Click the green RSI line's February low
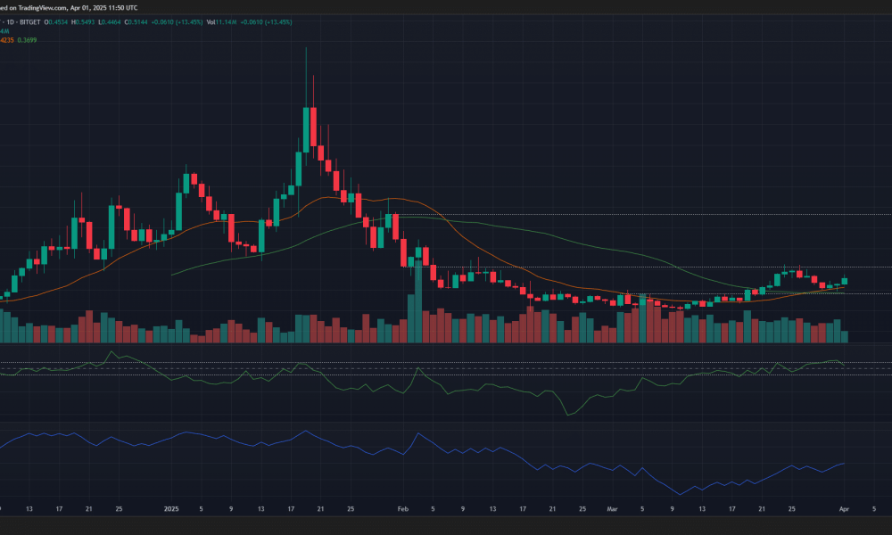 pyautogui.click(x=568, y=415)
